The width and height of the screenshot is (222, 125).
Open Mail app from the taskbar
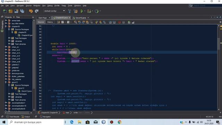[96, 122]
